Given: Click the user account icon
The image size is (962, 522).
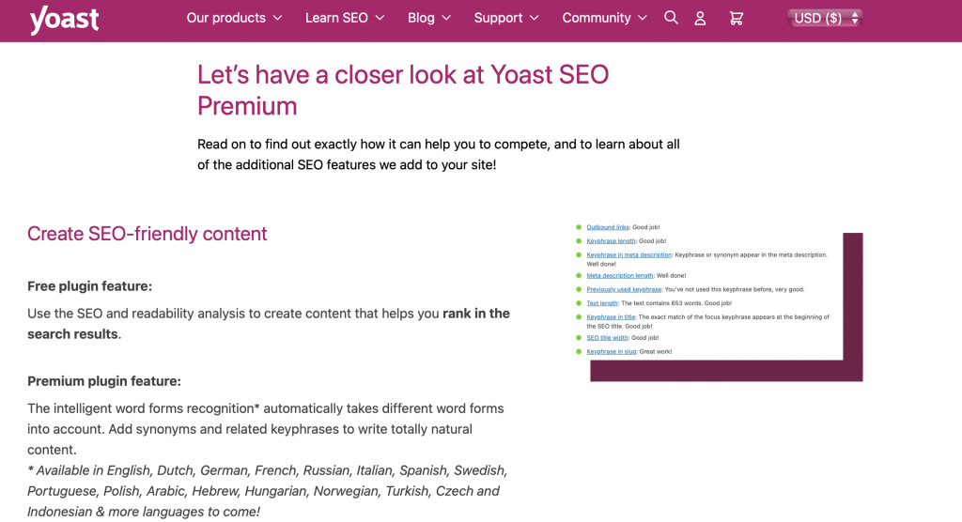Looking at the screenshot, I should tap(700, 18).
